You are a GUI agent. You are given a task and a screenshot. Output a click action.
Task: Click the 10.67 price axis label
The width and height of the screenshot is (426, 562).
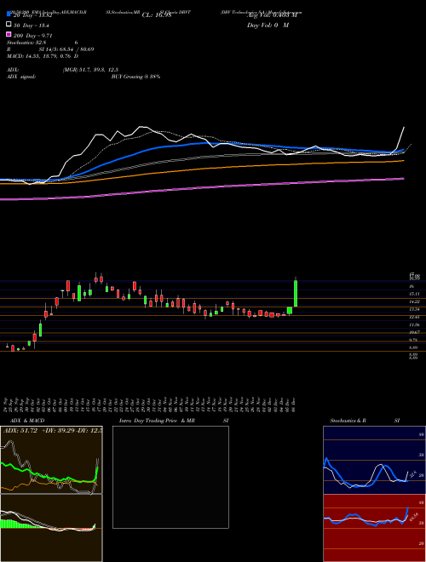coord(415,332)
